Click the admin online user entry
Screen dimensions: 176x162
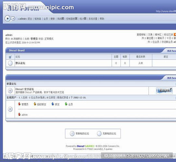pos(23,114)
